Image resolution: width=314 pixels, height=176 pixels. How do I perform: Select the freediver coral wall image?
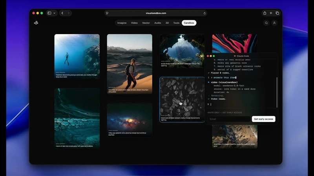click(x=77, y=56)
